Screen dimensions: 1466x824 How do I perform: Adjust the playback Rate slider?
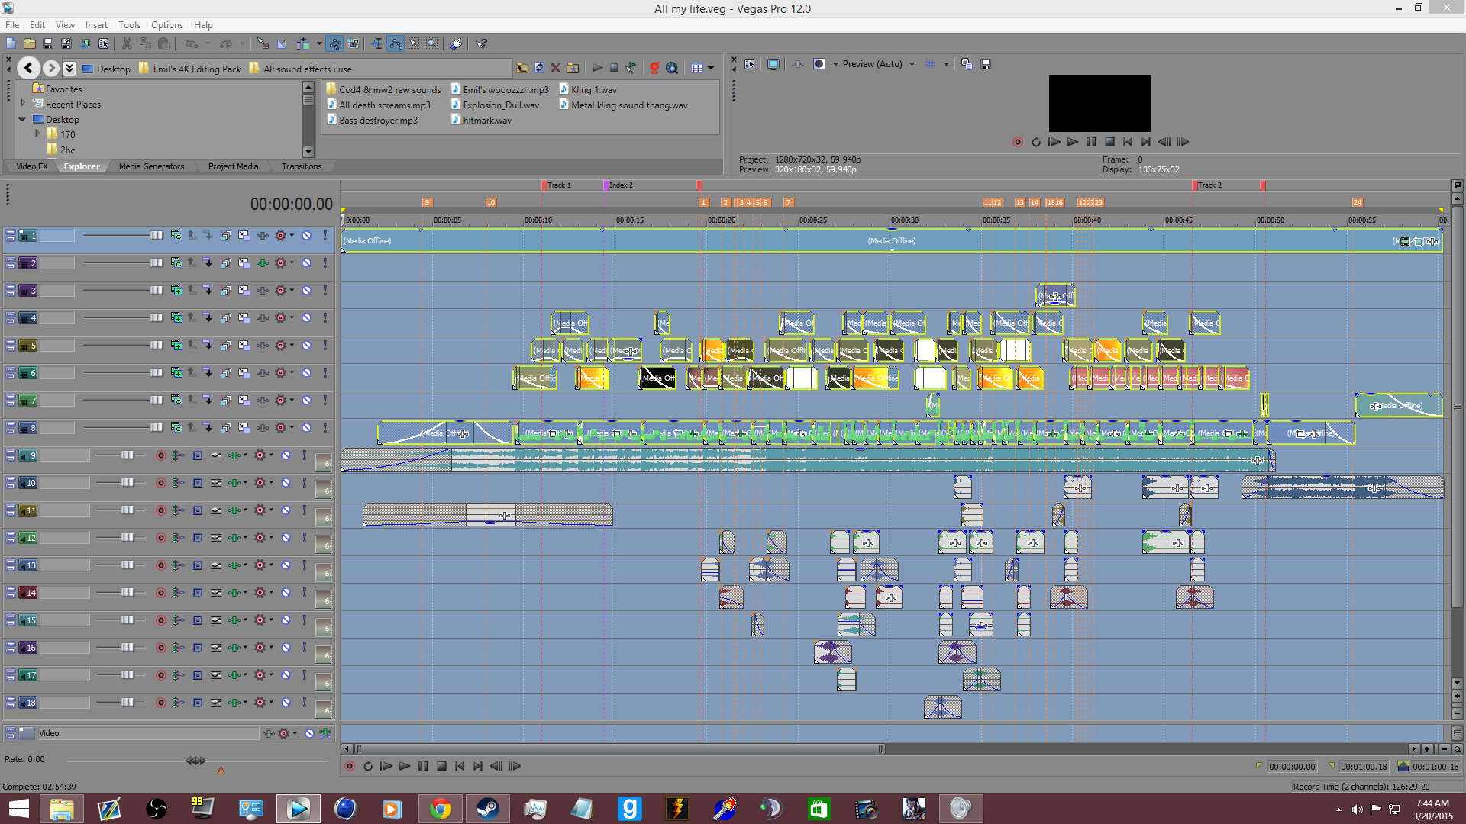pos(195,761)
